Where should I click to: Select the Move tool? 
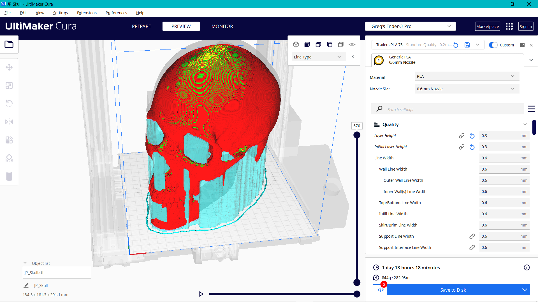9,67
